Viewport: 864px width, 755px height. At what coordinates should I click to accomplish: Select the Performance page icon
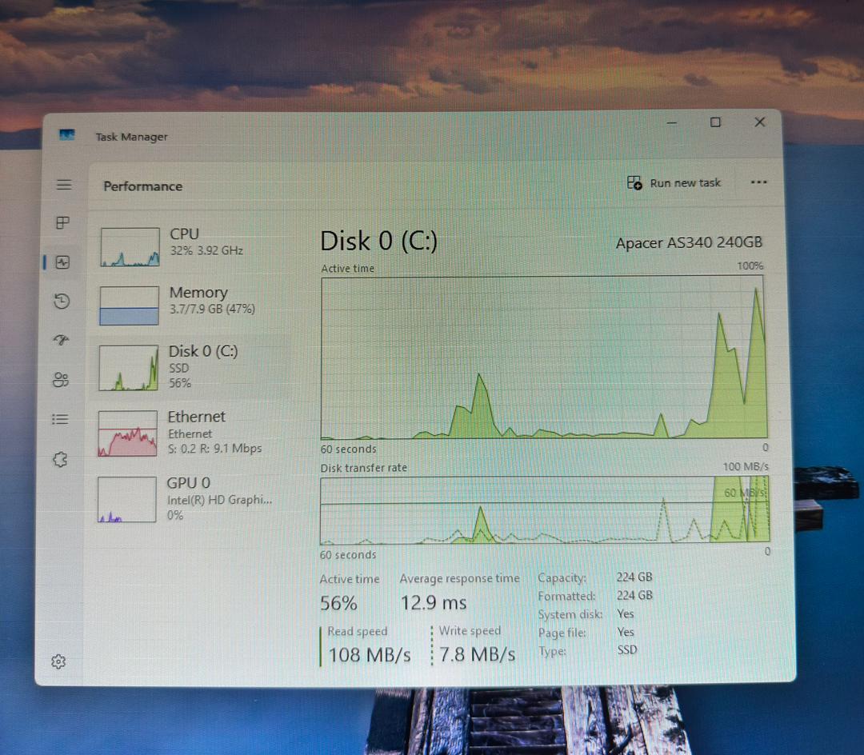coord(62,262)
